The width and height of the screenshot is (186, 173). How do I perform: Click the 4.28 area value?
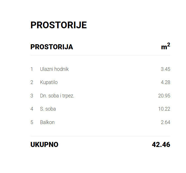(165, 82)
